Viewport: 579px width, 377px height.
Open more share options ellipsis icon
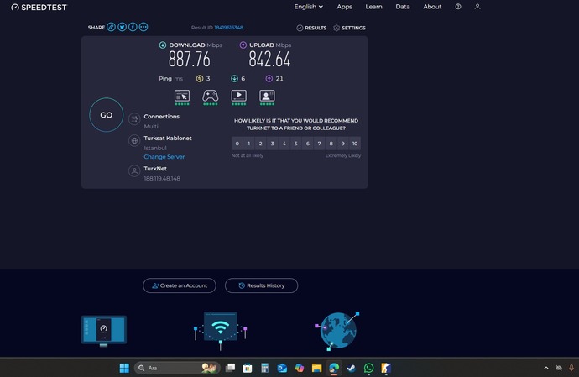click(x=143, y=27)
